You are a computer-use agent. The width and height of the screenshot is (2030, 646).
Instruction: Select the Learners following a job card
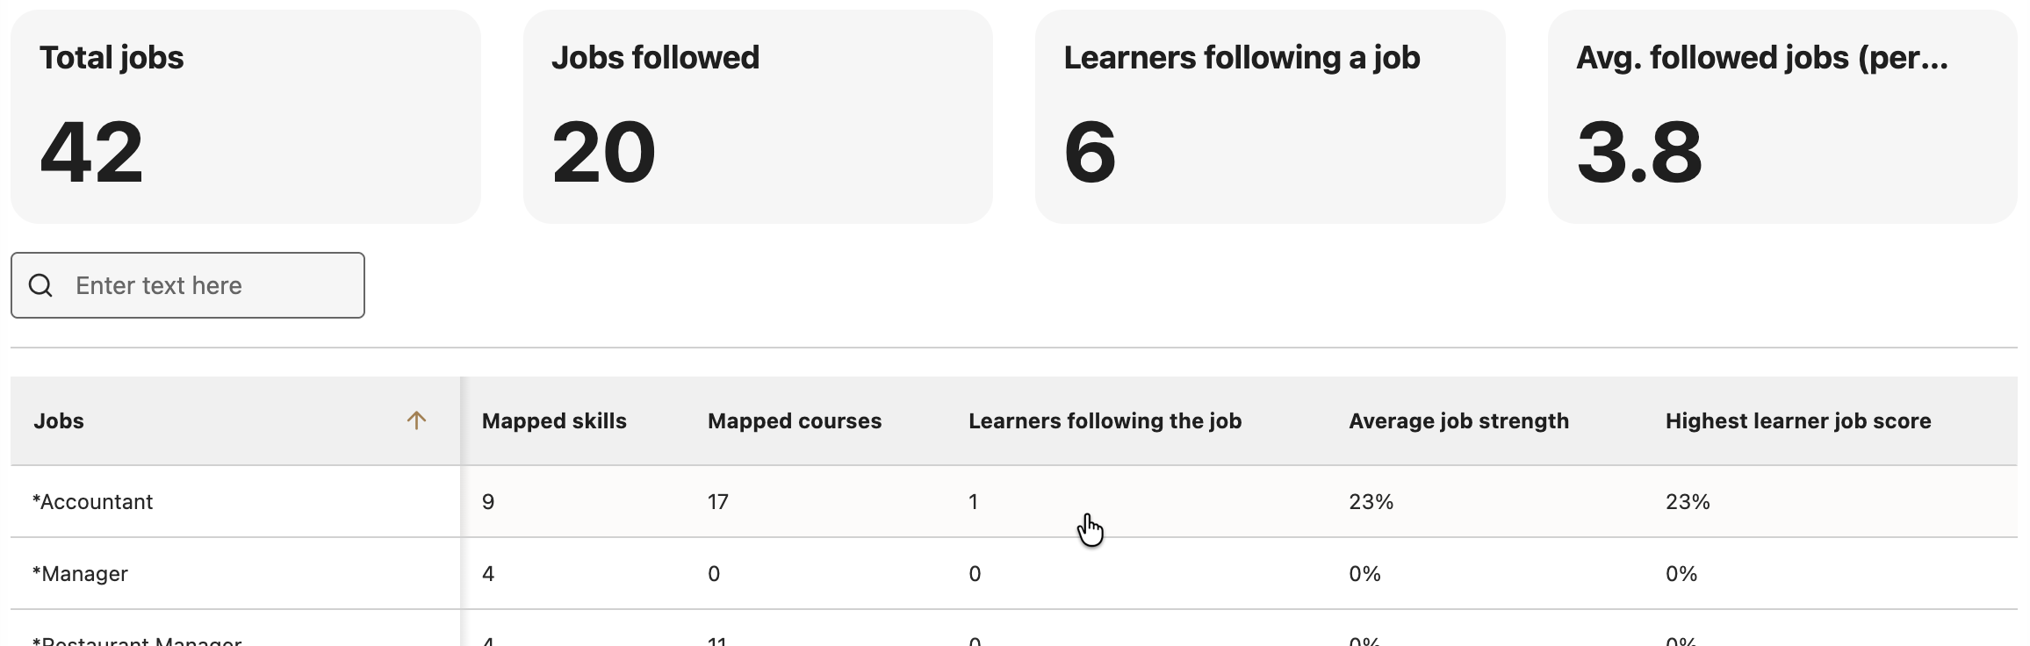(1270, 117)
